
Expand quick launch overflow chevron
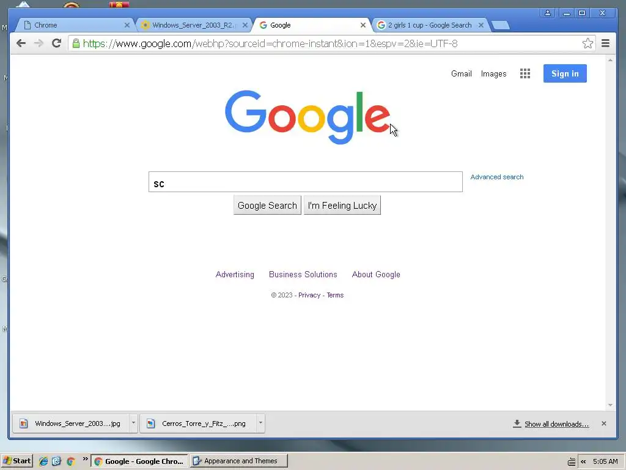point(85,459)
